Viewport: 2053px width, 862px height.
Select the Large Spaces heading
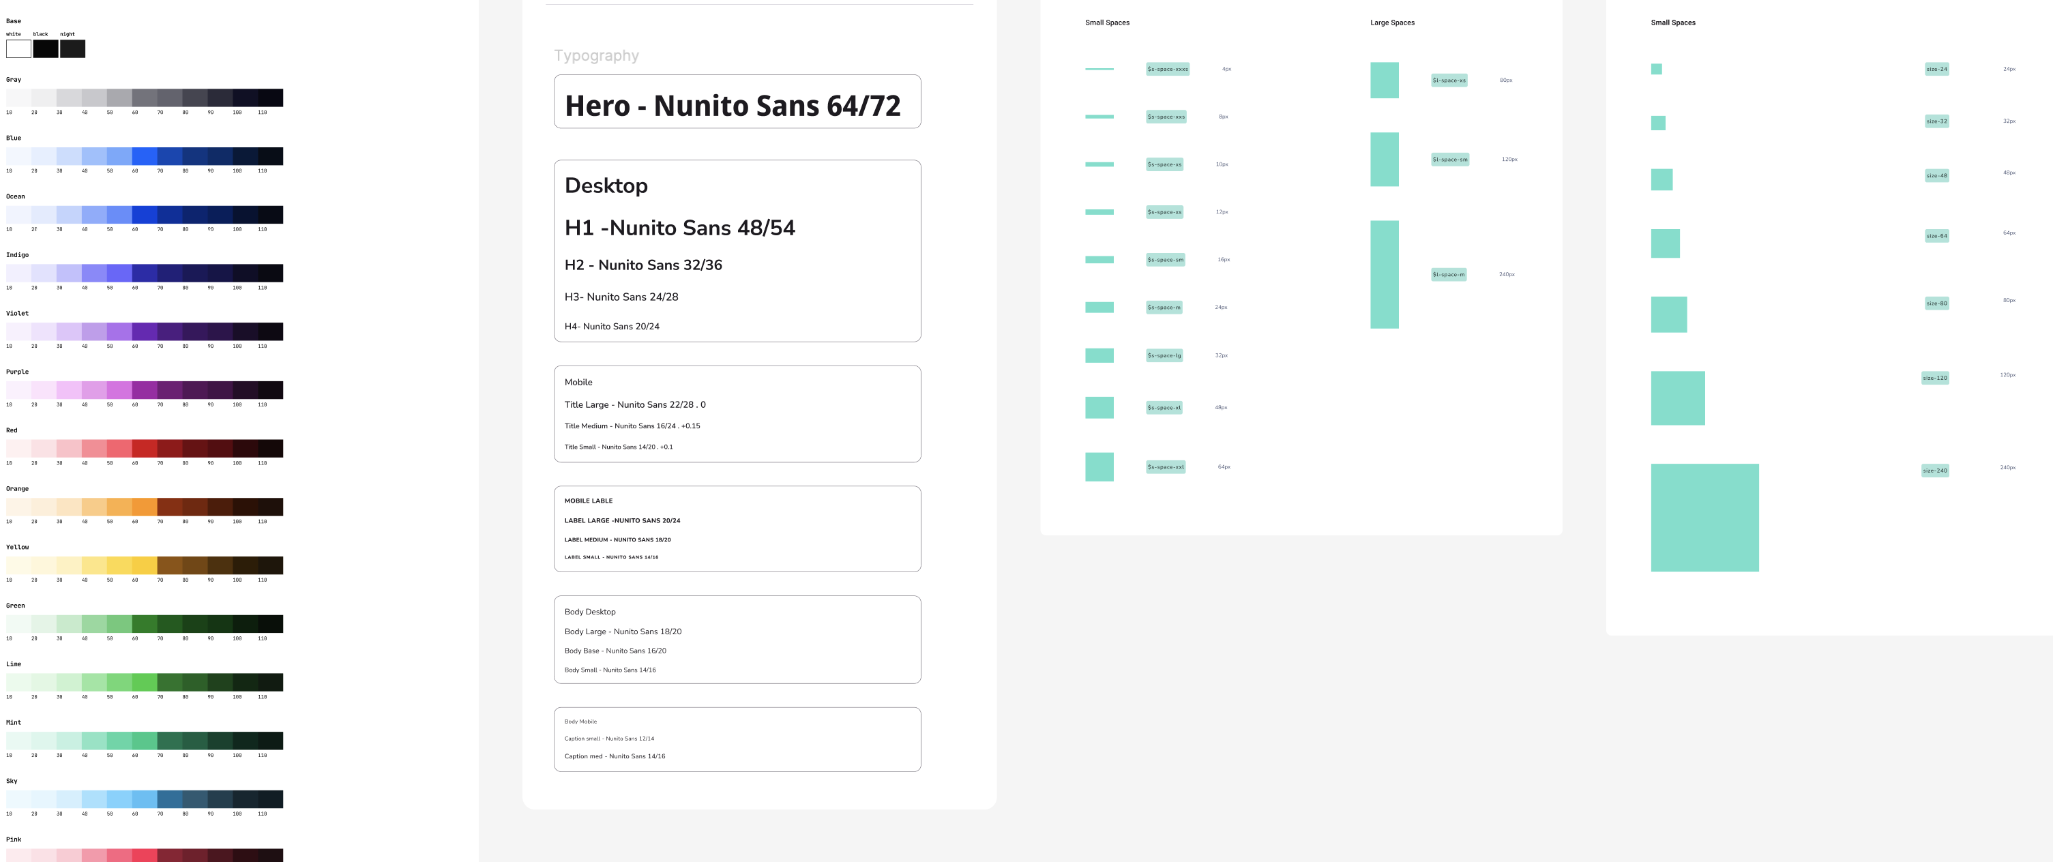click(x=1392, y=23)
